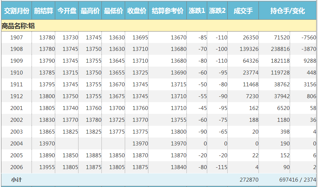
Task: Select contract month 1907 cell
Action: tap(16, 37)
